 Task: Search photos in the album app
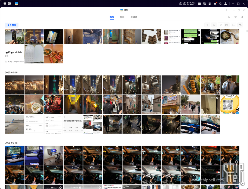[x=229, y=17]
